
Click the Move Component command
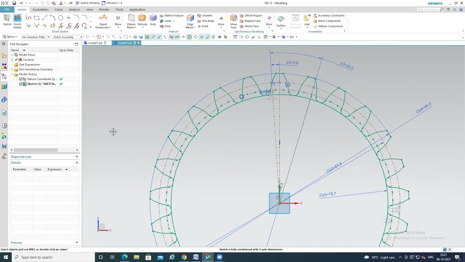coord(327,21)
